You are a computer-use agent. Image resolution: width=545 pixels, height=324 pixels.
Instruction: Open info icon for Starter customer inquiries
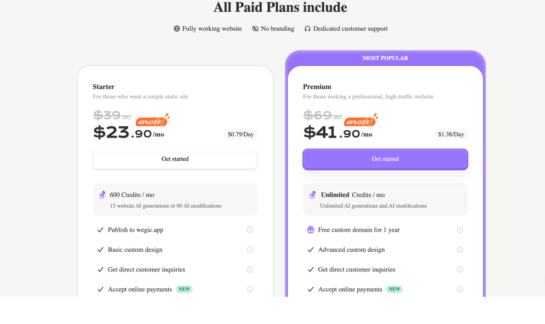(x=250, y=269)
